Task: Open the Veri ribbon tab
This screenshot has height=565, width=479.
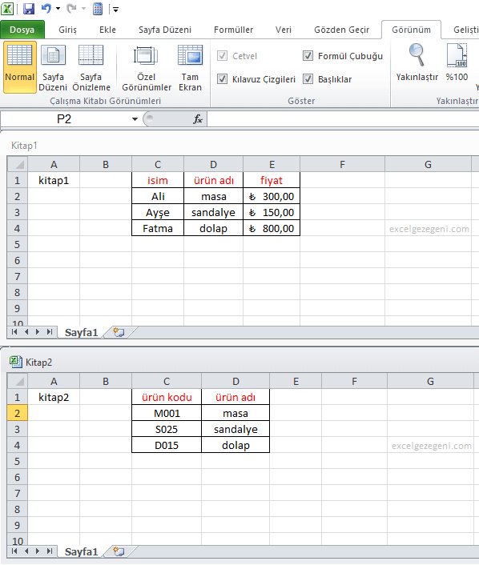Action: pyautogui.click(x=283, y=30)
